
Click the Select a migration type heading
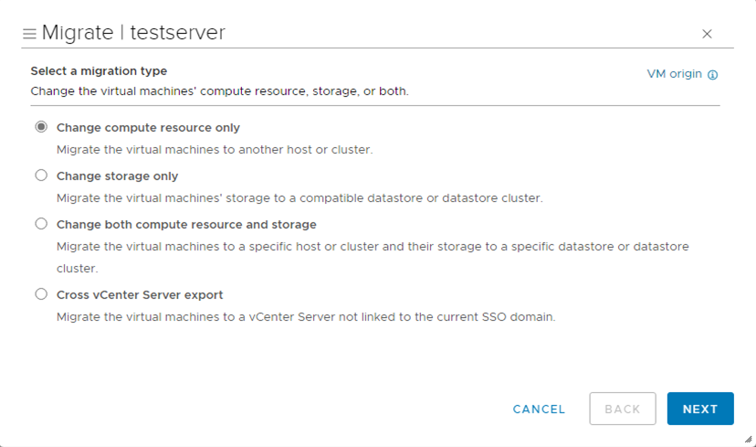(x=99, y=70)
